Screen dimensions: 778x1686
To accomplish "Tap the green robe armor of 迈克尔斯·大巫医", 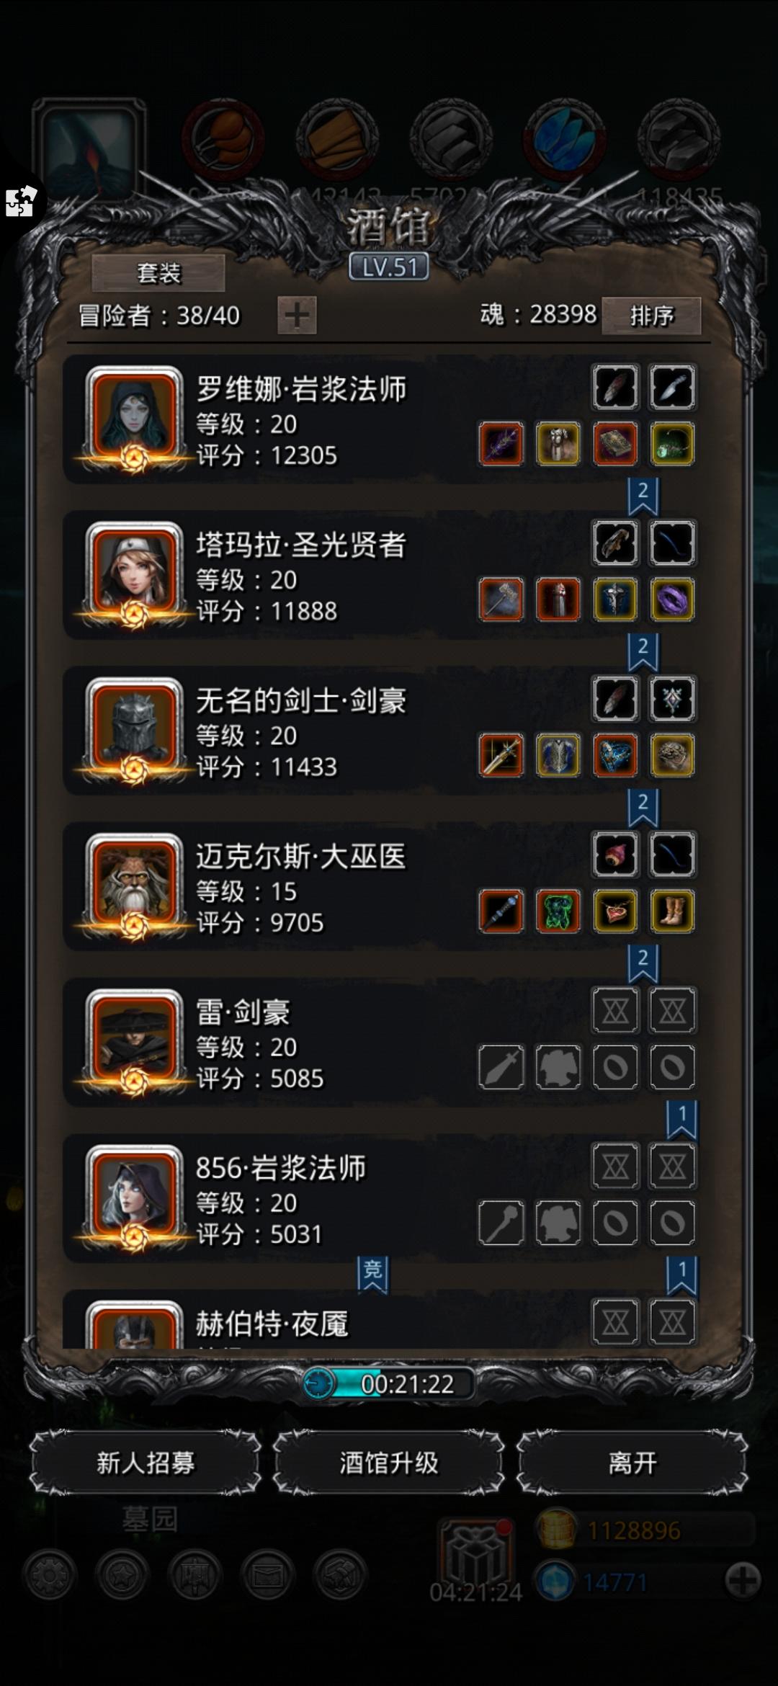I will point(558,911).
